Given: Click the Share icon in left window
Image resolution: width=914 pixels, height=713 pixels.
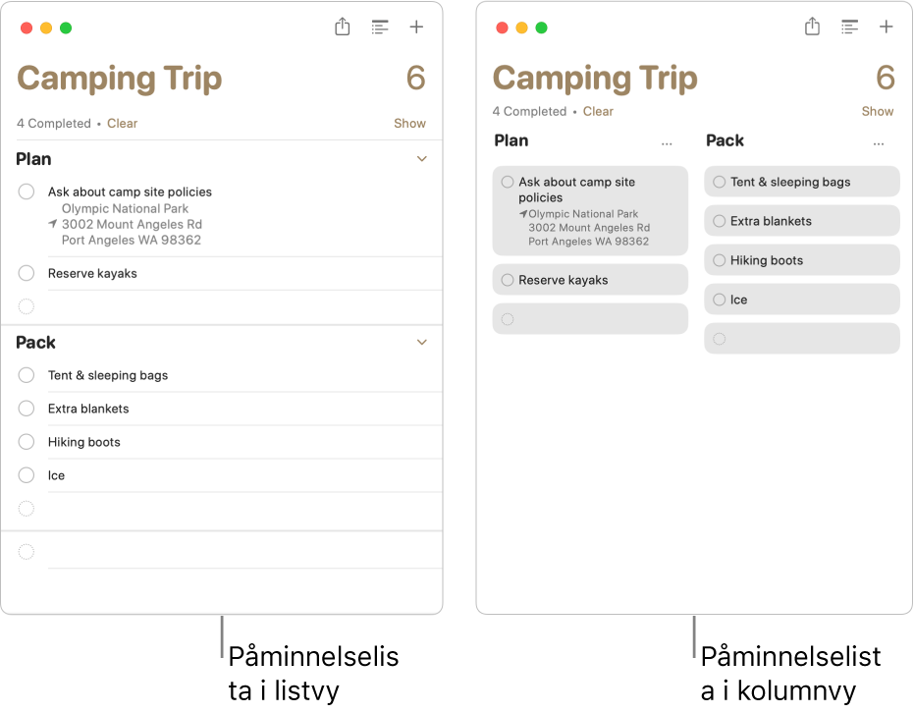Looking at the screenshot, I should [343, 27].
